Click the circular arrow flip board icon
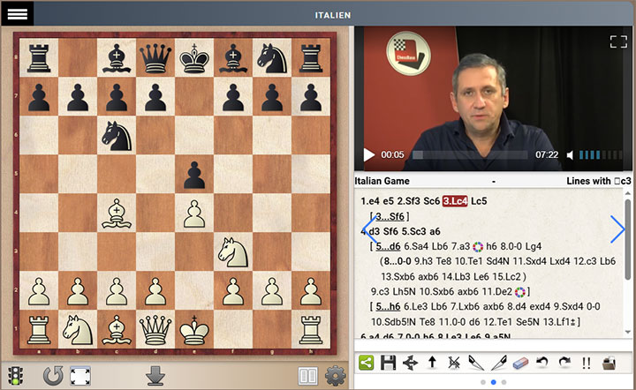Image resolution: width=636 pixels, height=390 pixels. [53, 376]
